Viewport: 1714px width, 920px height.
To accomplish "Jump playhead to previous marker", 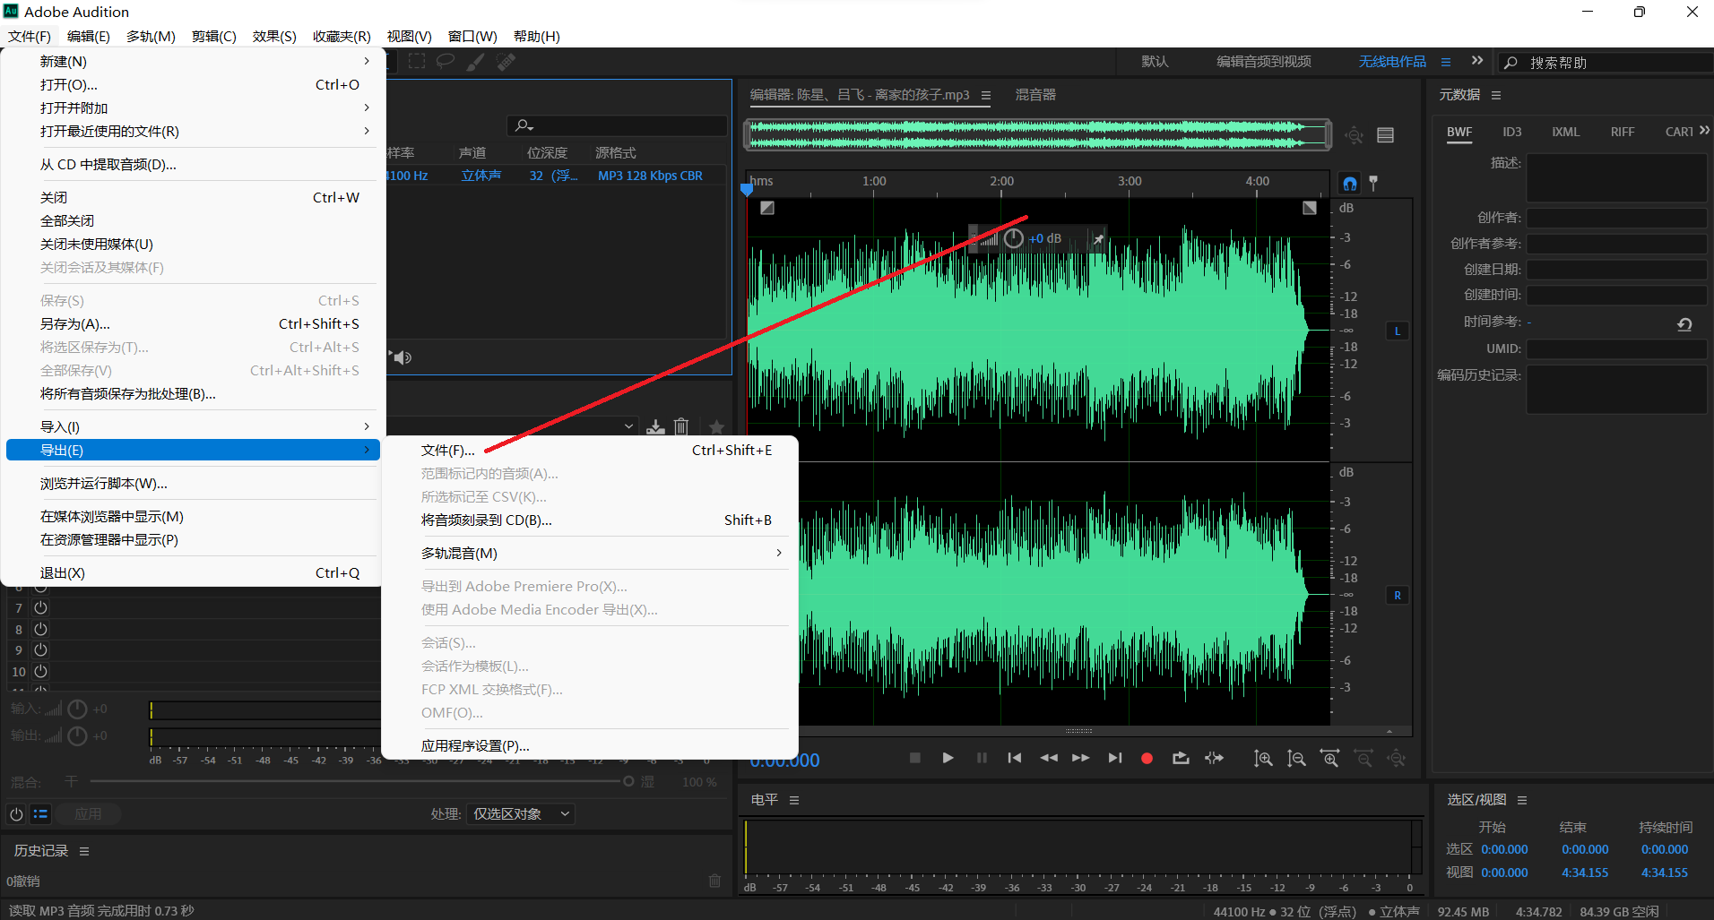I will 1015,758.
